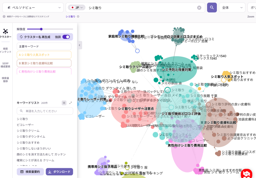Switch to the 検索インテント tab
This screenshot has width=256, height=178.
click(5, 50)
